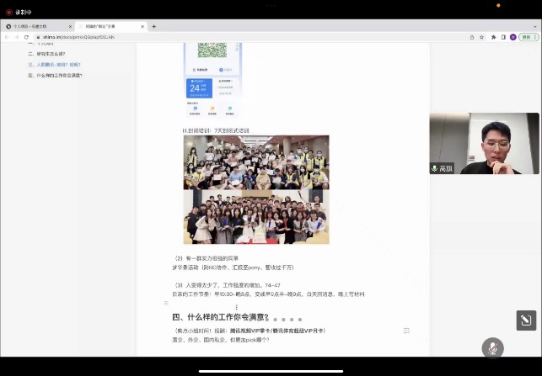Open the browser side panel icon
The height and width of the screenshot is (376, 542).
[x=503, y=37]
